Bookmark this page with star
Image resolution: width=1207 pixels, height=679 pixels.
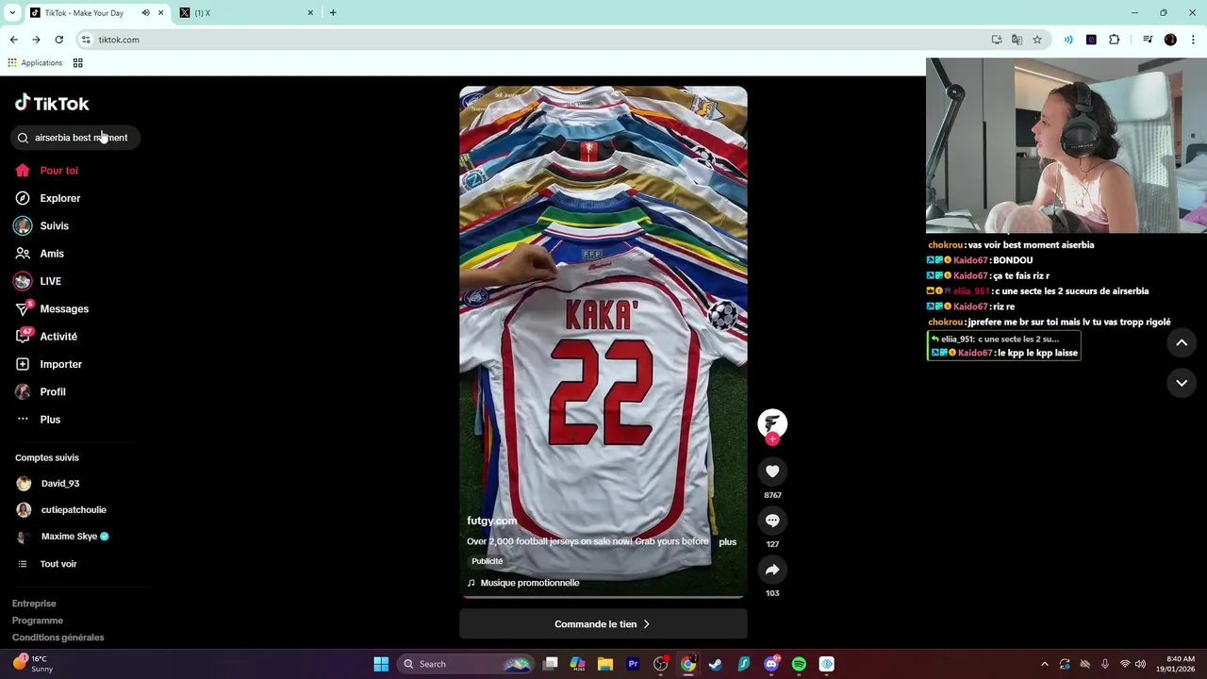tap(1037, 40)
